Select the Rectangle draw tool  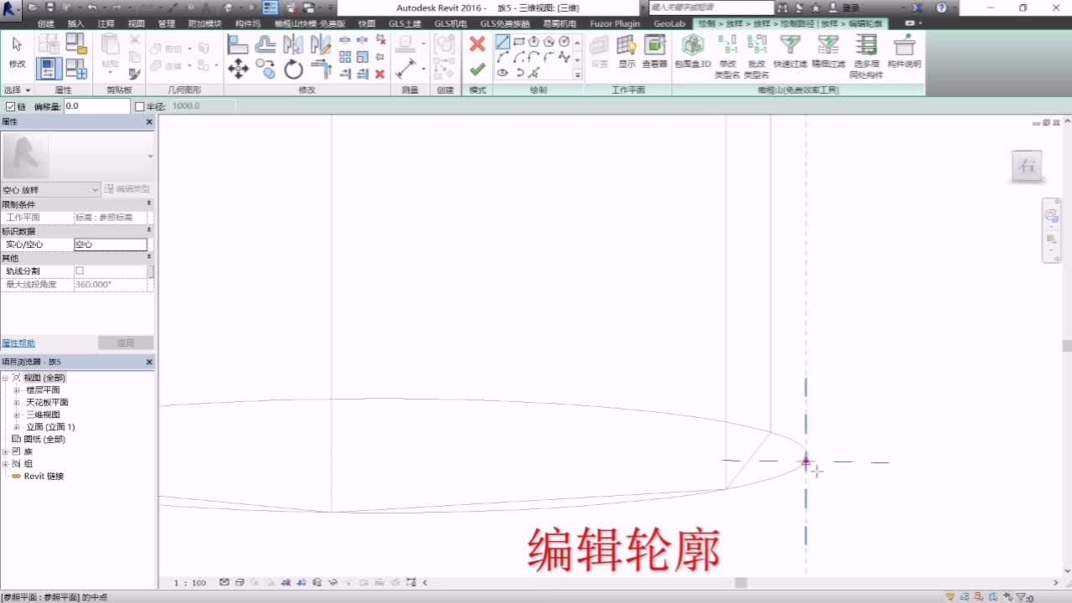point(518,41)
